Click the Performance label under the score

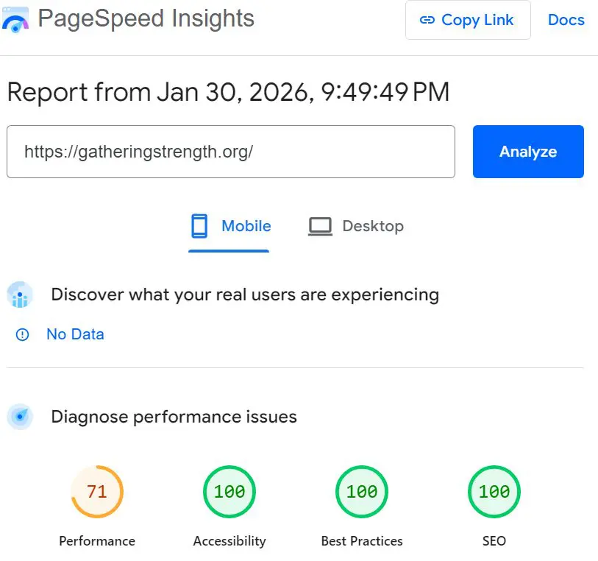(97, 541)
